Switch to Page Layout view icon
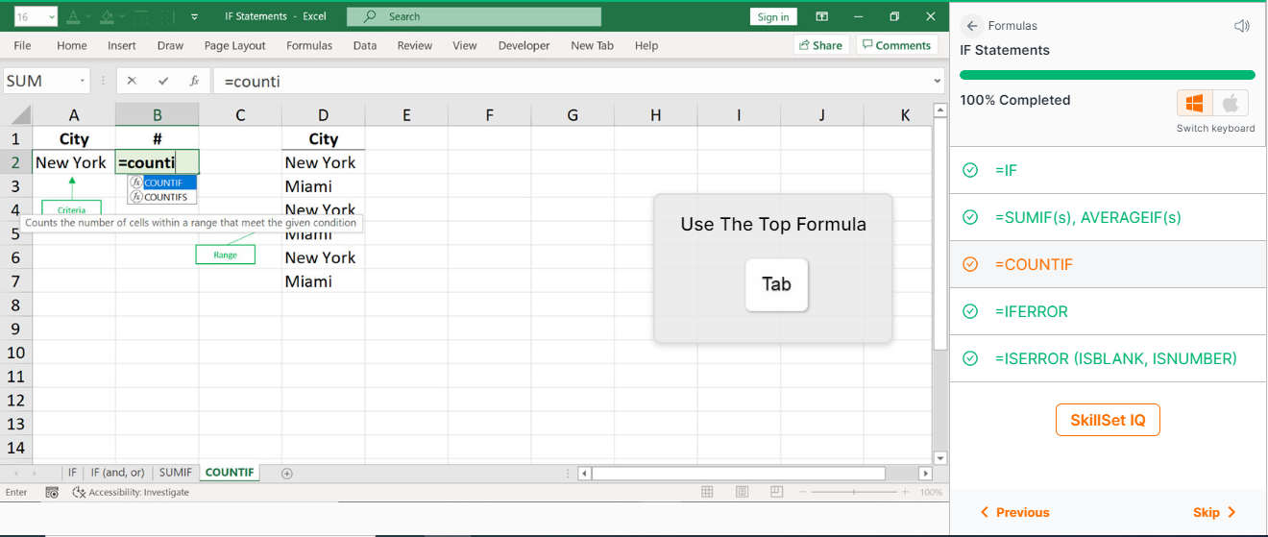The width and height of the screenshot is (1268, 537). point(742,492)
